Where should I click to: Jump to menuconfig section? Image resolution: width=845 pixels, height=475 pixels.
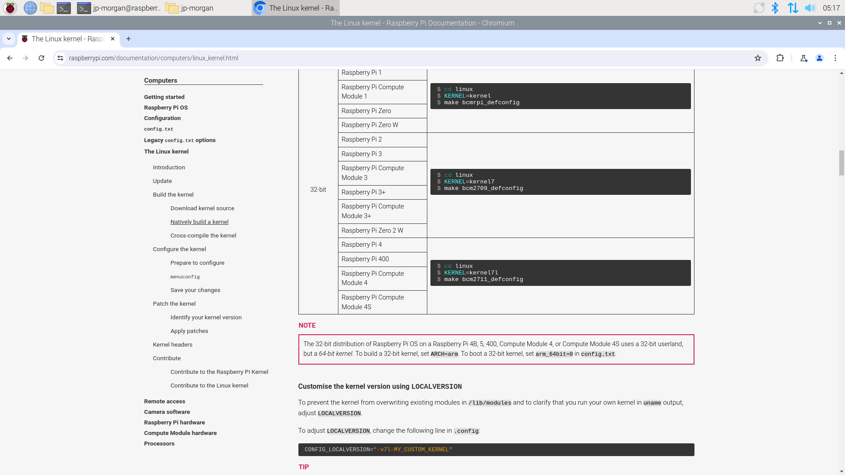pyautogui.click(x=185, y=277)
